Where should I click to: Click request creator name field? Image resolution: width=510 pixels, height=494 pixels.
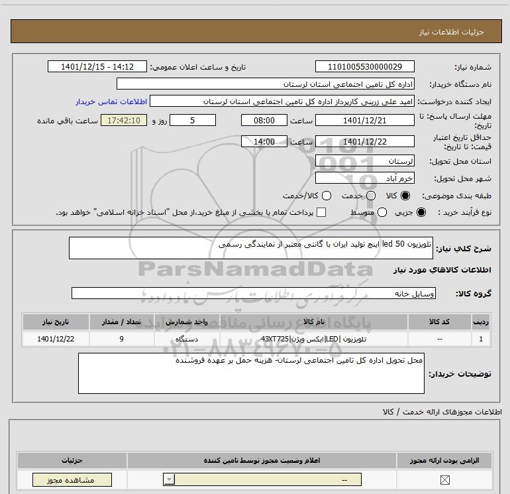click(281, 101)
